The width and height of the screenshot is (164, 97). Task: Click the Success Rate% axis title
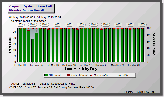click(x=153, y=45)
